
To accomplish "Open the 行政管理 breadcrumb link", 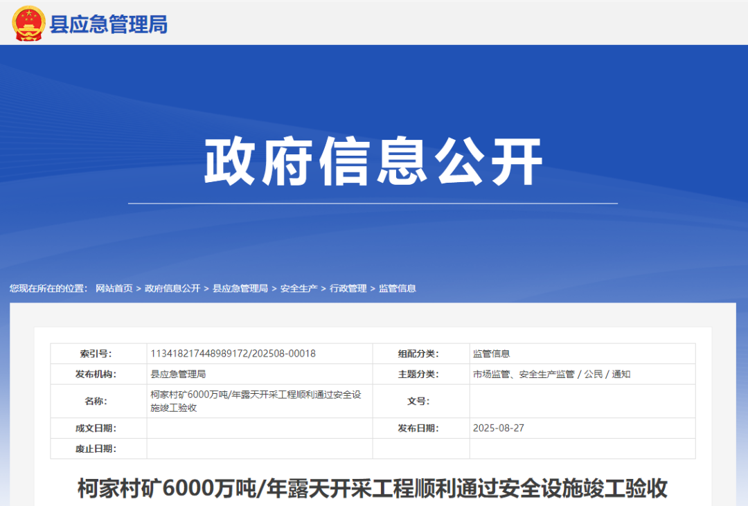I will coord(348,288).
